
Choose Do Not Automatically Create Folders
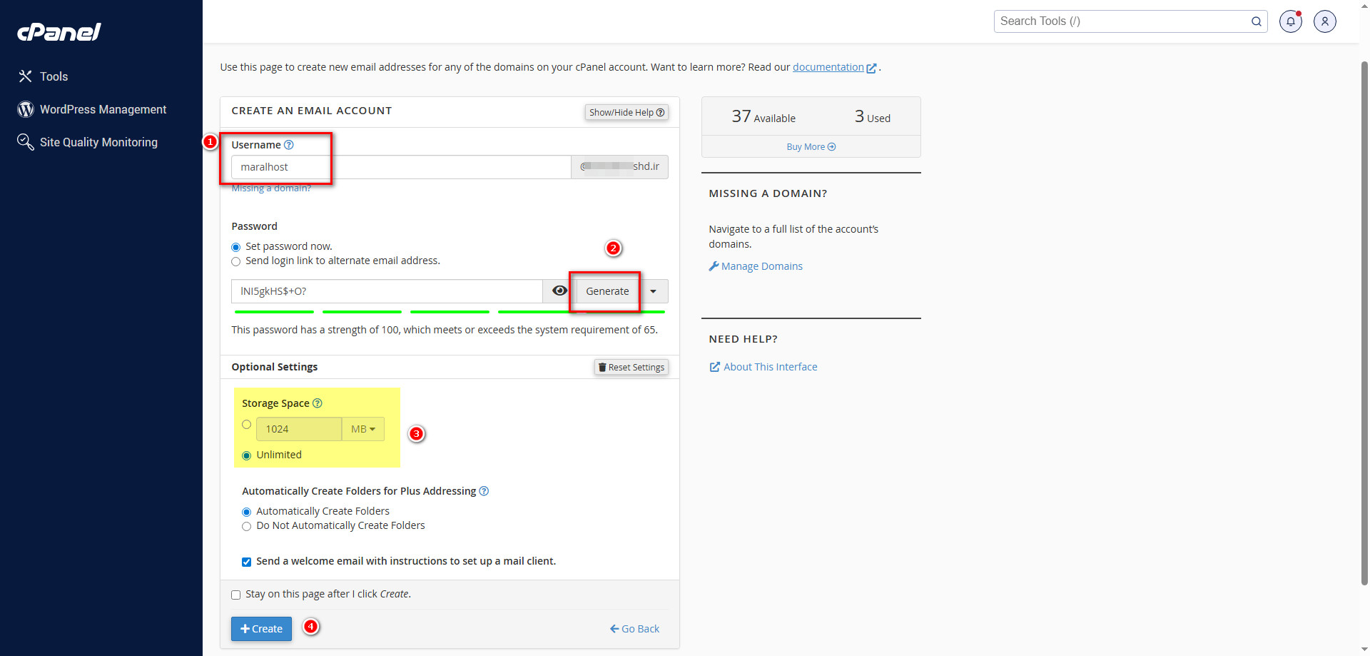pos(247,526)
